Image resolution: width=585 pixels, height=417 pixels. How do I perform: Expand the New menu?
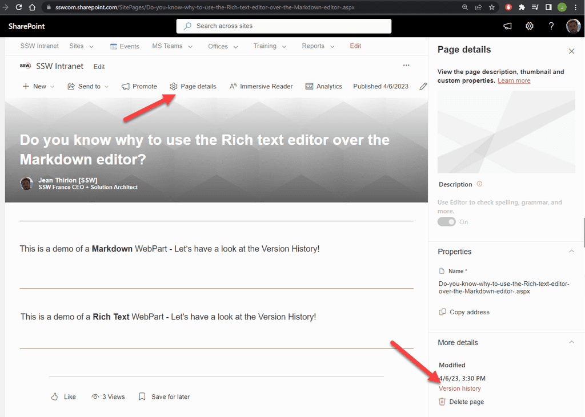click(38, 86)
